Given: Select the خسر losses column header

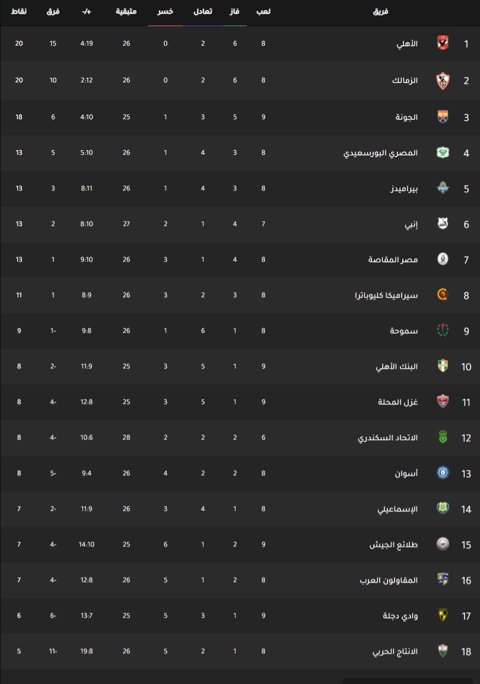Looking at the screenshot, I should coord(165,11).
